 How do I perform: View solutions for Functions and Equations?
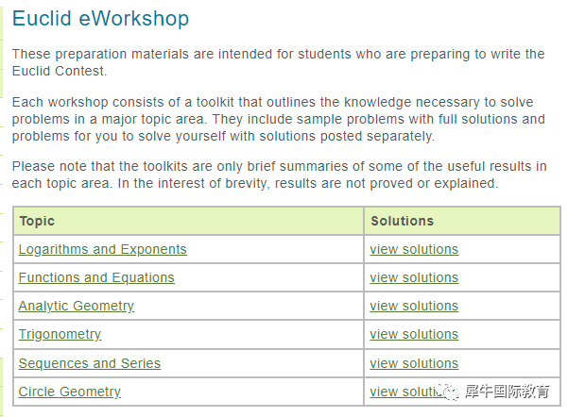point(414,277)
